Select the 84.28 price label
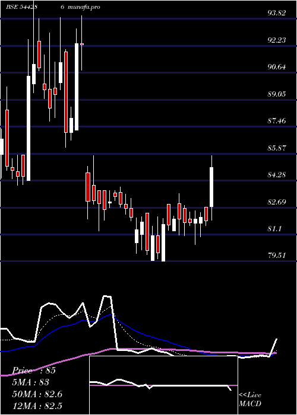Image resolution: width=297 pixels, height=415 pixels. [x=277, y=175]
